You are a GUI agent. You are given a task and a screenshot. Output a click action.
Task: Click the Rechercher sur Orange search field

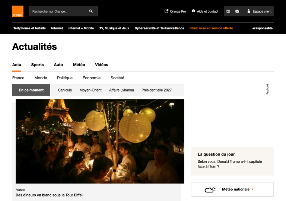[63, 11]
